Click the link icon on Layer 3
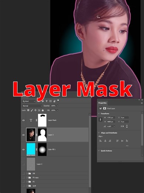144x193 pixels. [37, 135]
